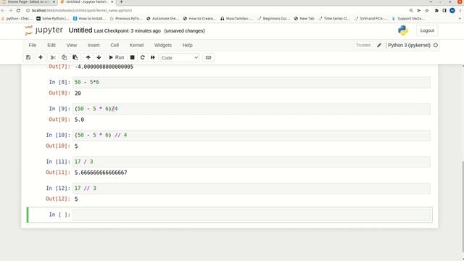Screen dimensions: 464x261
Task: Click the Trusted notebook indicator
Action: [x=363, y=45]
